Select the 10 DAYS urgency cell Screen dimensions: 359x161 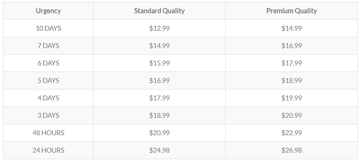click(x=48, y=28)
